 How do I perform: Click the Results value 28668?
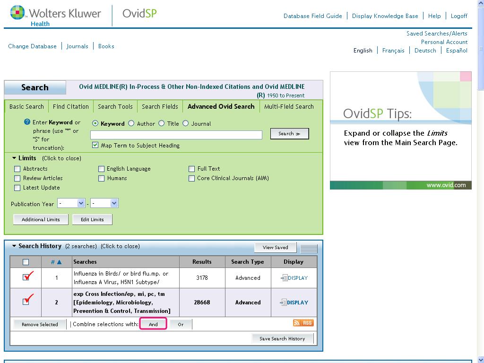tap(202, 302)
